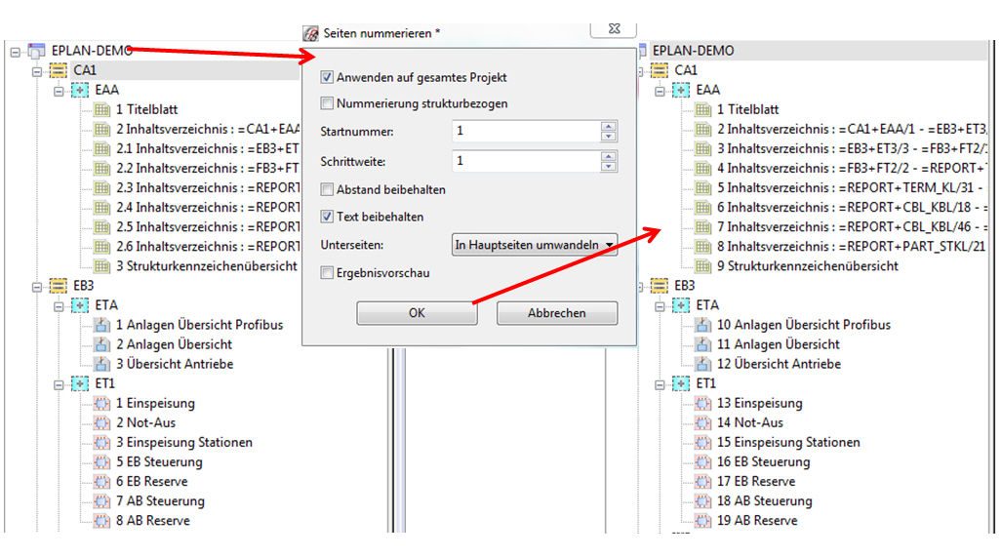Click the EB3 structure icon in left tree
Viewport: 1001px width, 558px height.
(x=59, y=286)
